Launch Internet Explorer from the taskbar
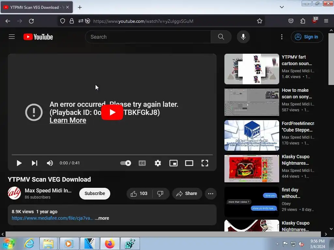Viewport: 334px width, 250px height. tap(29, 243)
